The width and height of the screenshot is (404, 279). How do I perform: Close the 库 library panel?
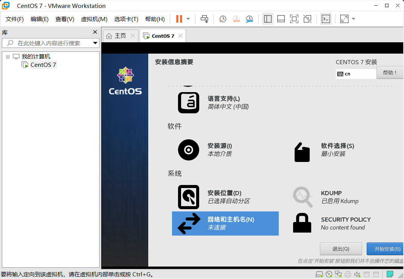[x=95, y=32]
